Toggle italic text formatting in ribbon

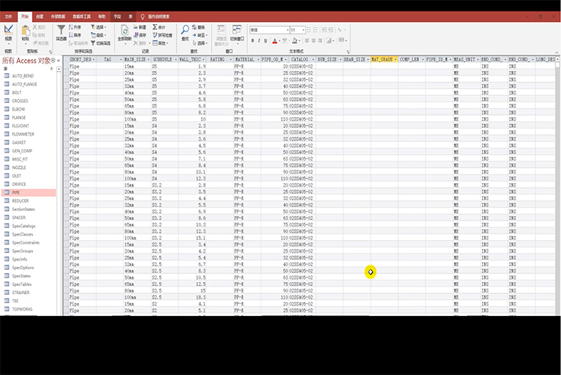[261, 40]
